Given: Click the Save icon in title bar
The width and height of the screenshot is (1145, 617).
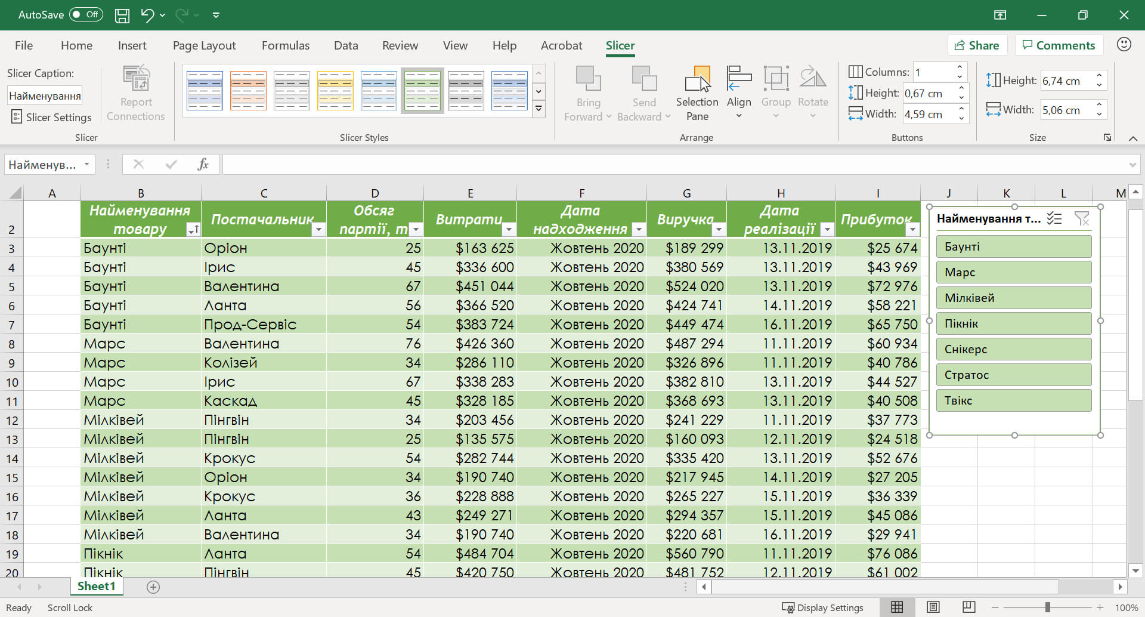Looking at the screenshot, I should pos(122,15).
